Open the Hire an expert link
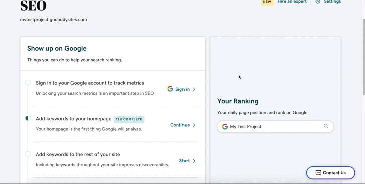The image size is (365, 184). tap(292, 2)
